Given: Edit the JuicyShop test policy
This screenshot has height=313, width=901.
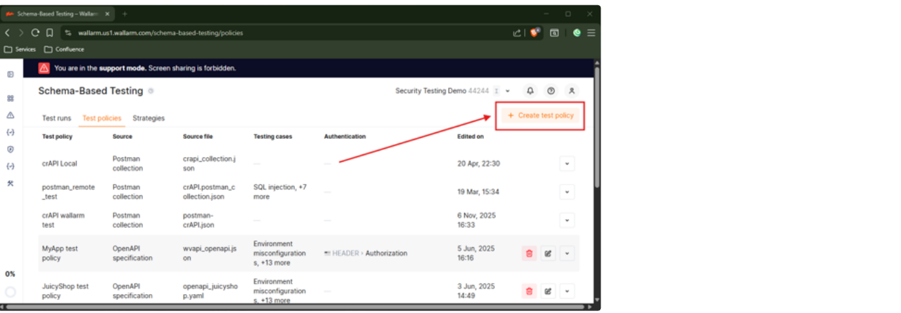Looking at the screenshot, I should pos(548,291).
